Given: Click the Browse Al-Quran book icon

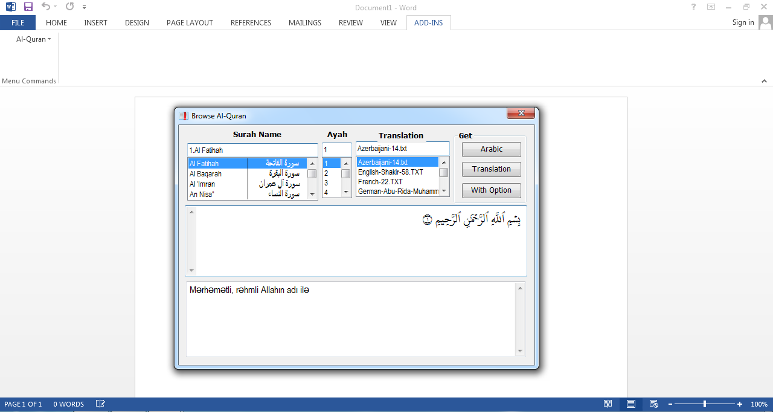Looking at the screenshot, I should [184, 115].
